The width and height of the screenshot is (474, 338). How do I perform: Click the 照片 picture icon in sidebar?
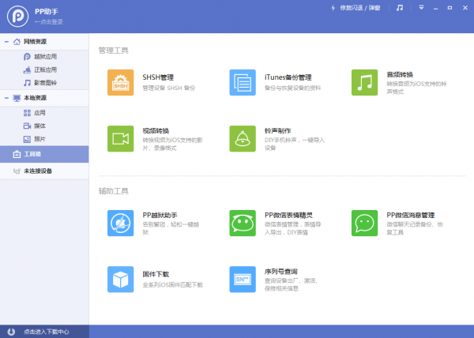(x=27, y=139)
